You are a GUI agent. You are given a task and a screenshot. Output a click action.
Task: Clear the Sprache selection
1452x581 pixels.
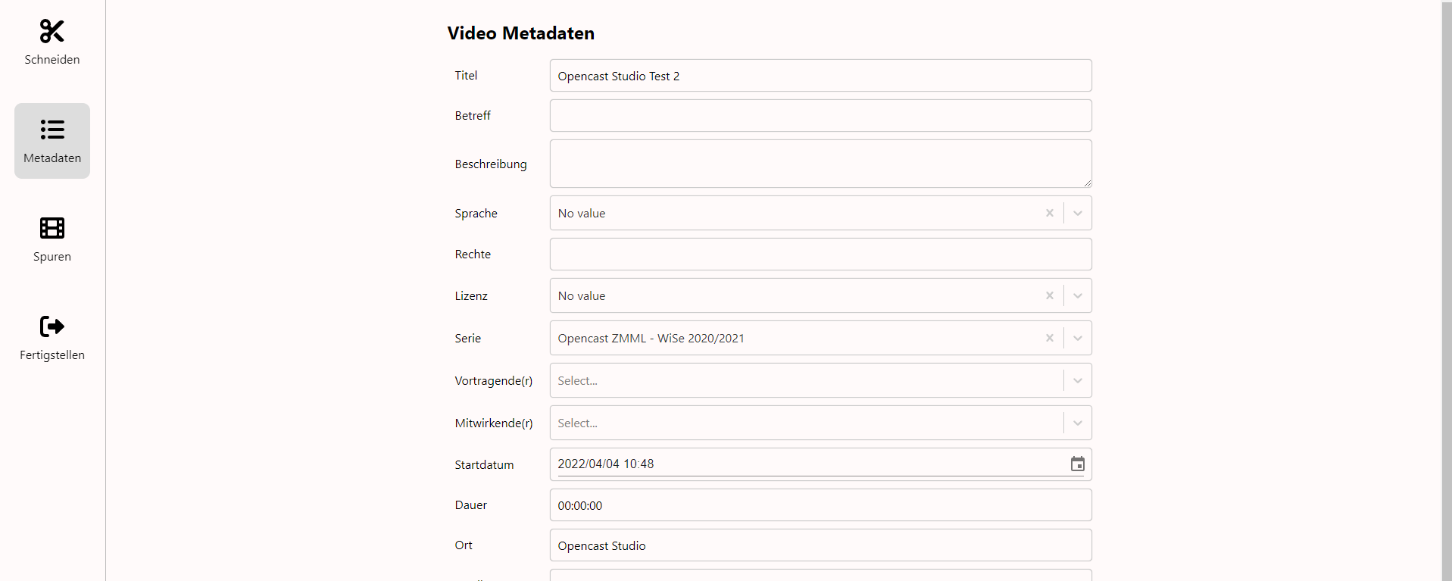(1049, 213)
